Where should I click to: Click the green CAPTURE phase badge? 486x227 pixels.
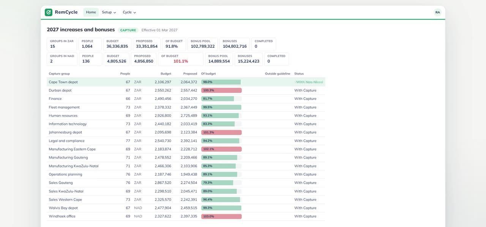(x=128, y=30)
